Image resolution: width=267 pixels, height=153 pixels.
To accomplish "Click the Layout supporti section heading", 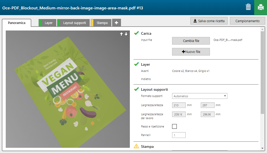I will click(x=154, y=89).
